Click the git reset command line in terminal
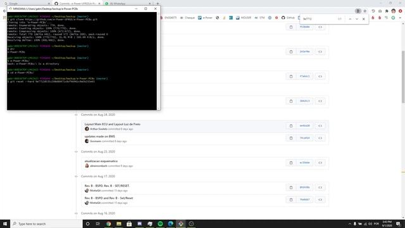This screenshot has height=228, width=405. point(51,82)
